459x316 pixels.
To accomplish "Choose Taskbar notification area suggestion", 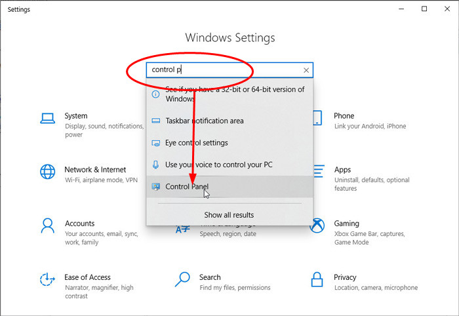I will pyautogui.click(x=205, y=121).
